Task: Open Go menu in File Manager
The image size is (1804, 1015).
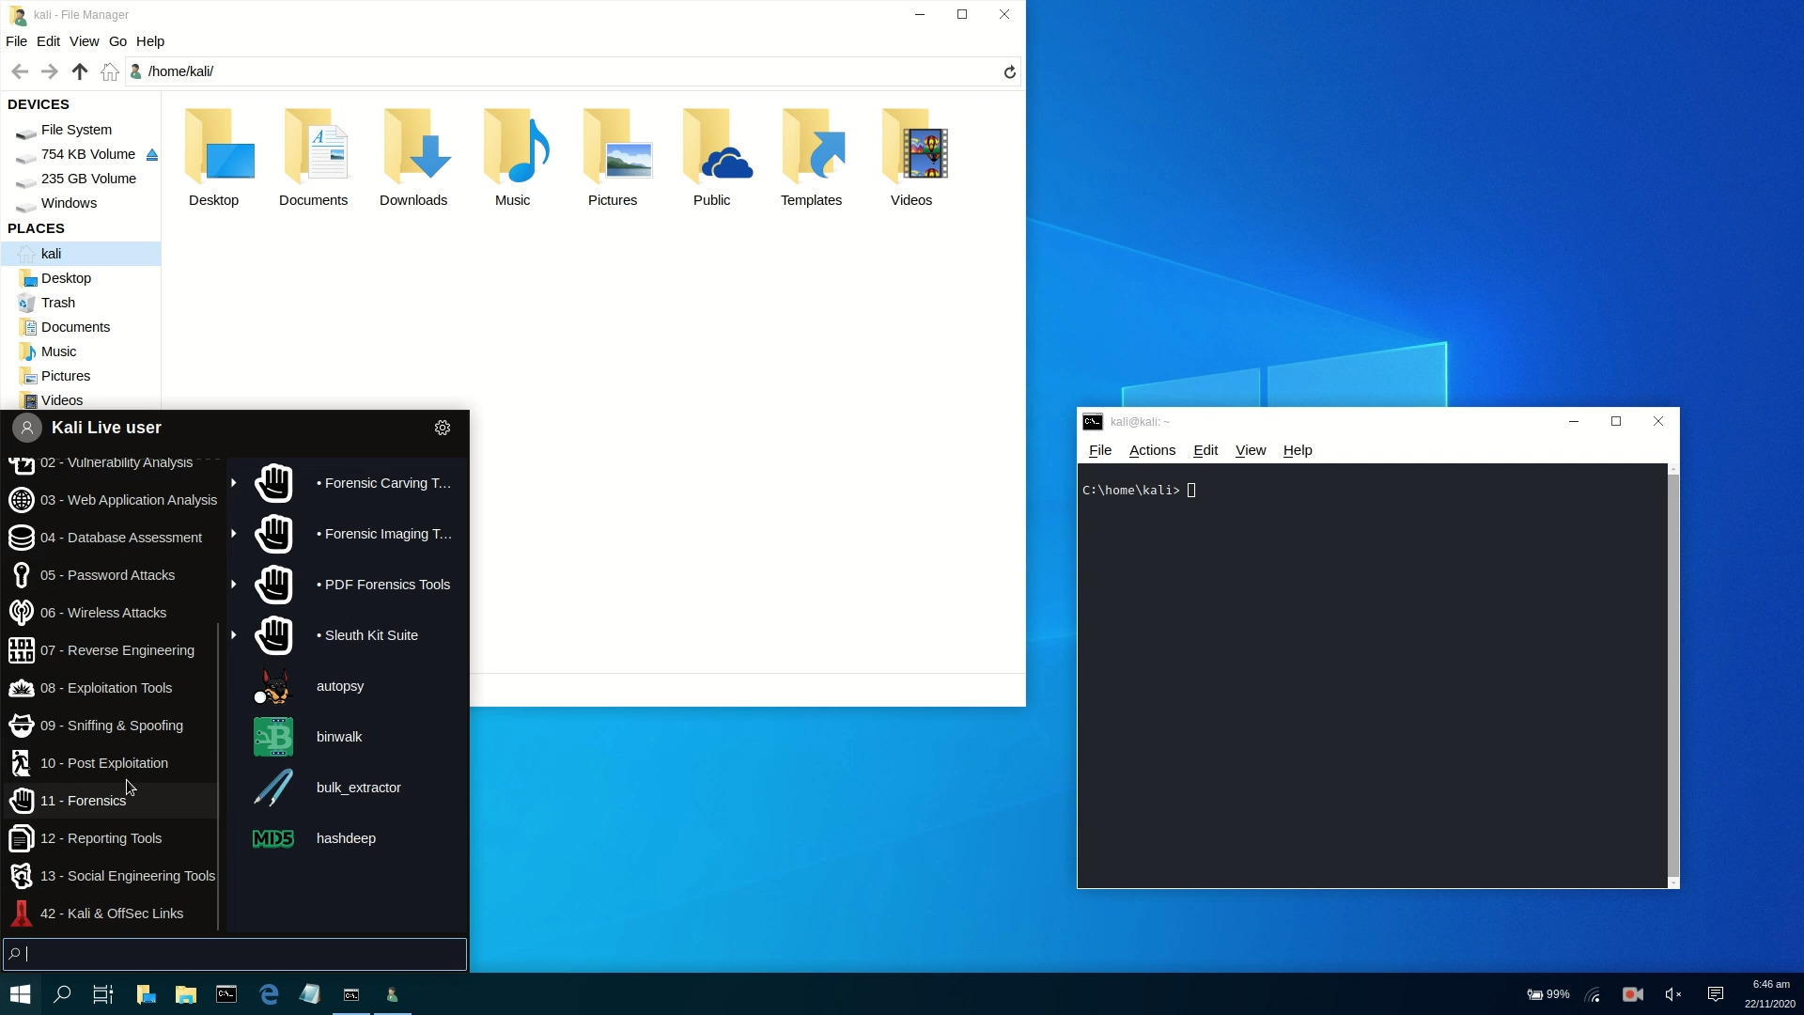Action: coord(117,41)
